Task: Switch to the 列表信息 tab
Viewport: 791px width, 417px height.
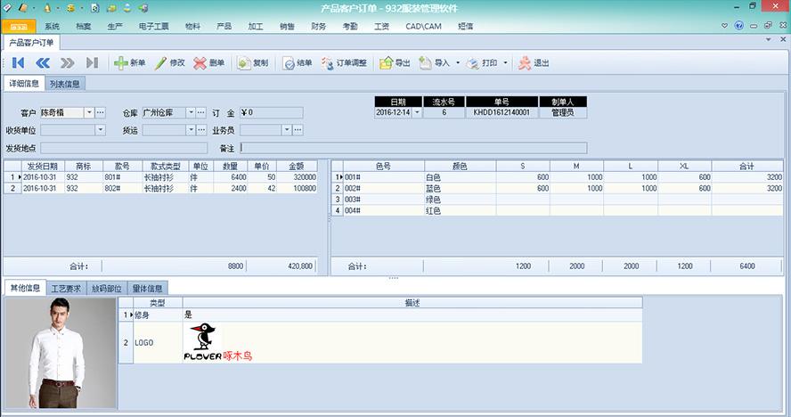Action: pos(66,85)
